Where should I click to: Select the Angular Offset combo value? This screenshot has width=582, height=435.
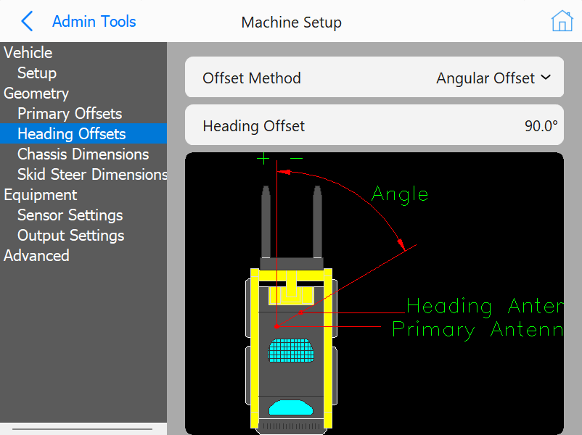click(485, 78)
